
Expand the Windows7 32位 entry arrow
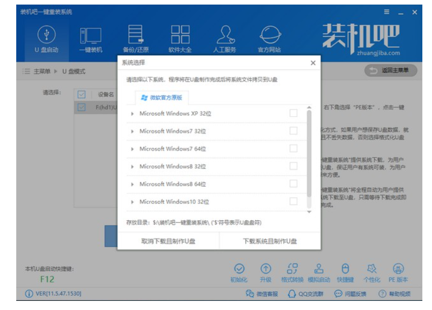pos(132,131)
